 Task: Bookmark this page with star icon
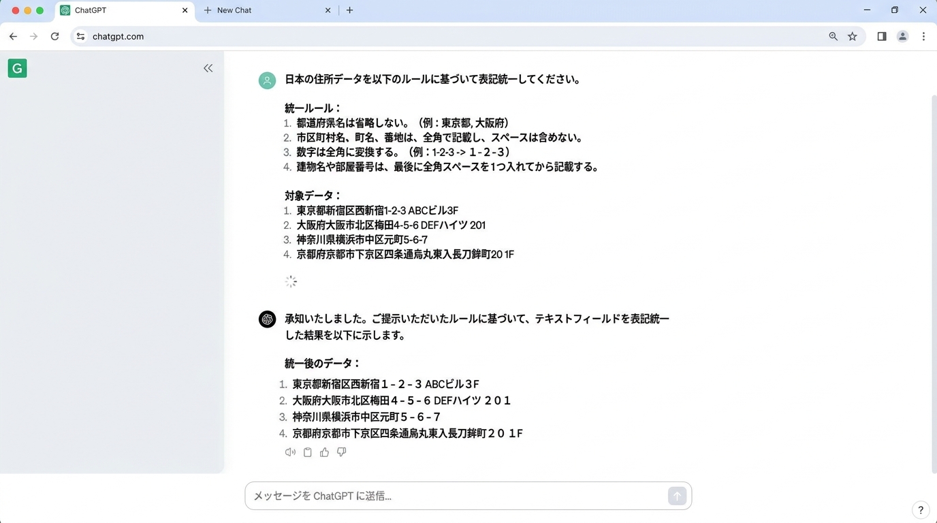click(852, 37)
